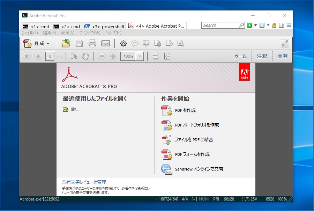Viewport: 314px width, 211px height.
Task: Open the 100% zoom level dropdown
Action: pos(140,56)
